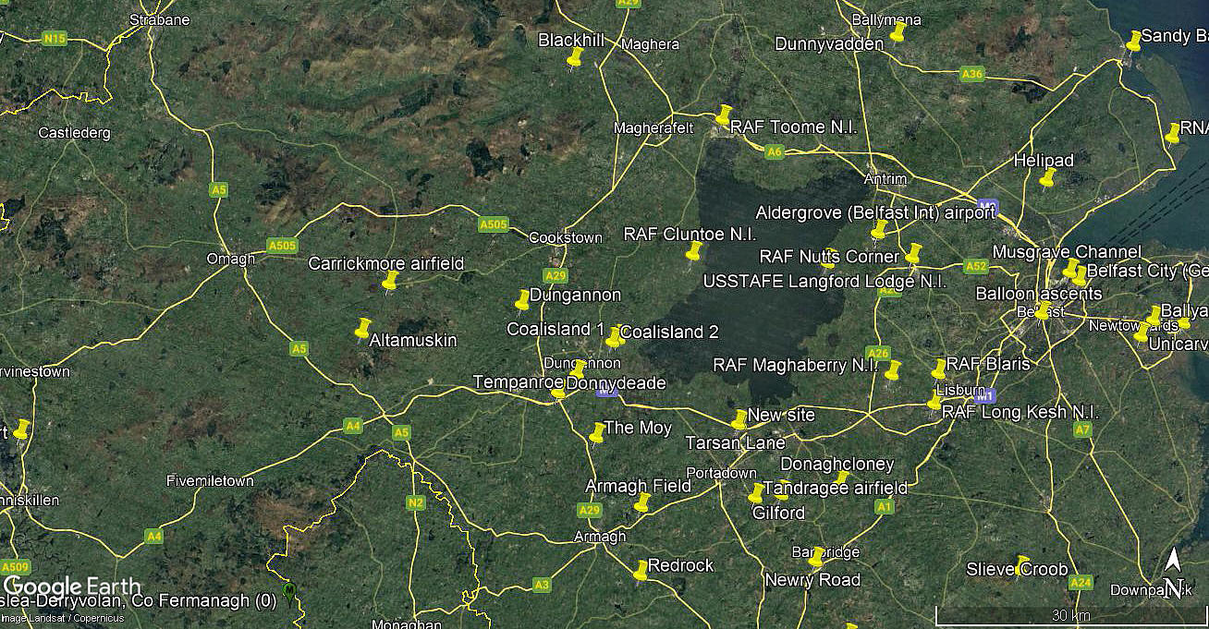Click the RAF Maghaberry pushpin
Image resolution: width=1209 pixels, height=629 pixels.
(893, 371)
